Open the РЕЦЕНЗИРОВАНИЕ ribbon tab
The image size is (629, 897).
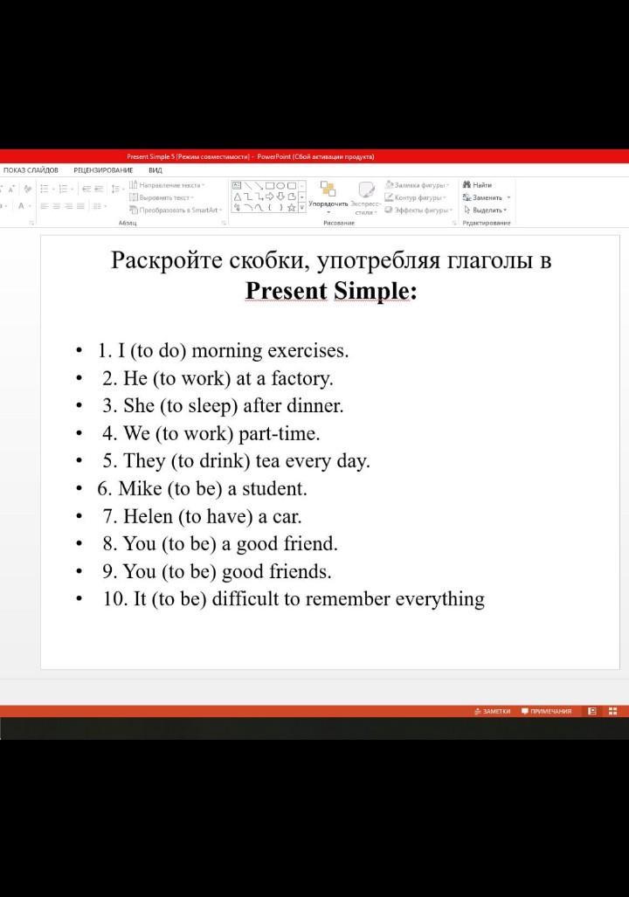tap(103, 170)
